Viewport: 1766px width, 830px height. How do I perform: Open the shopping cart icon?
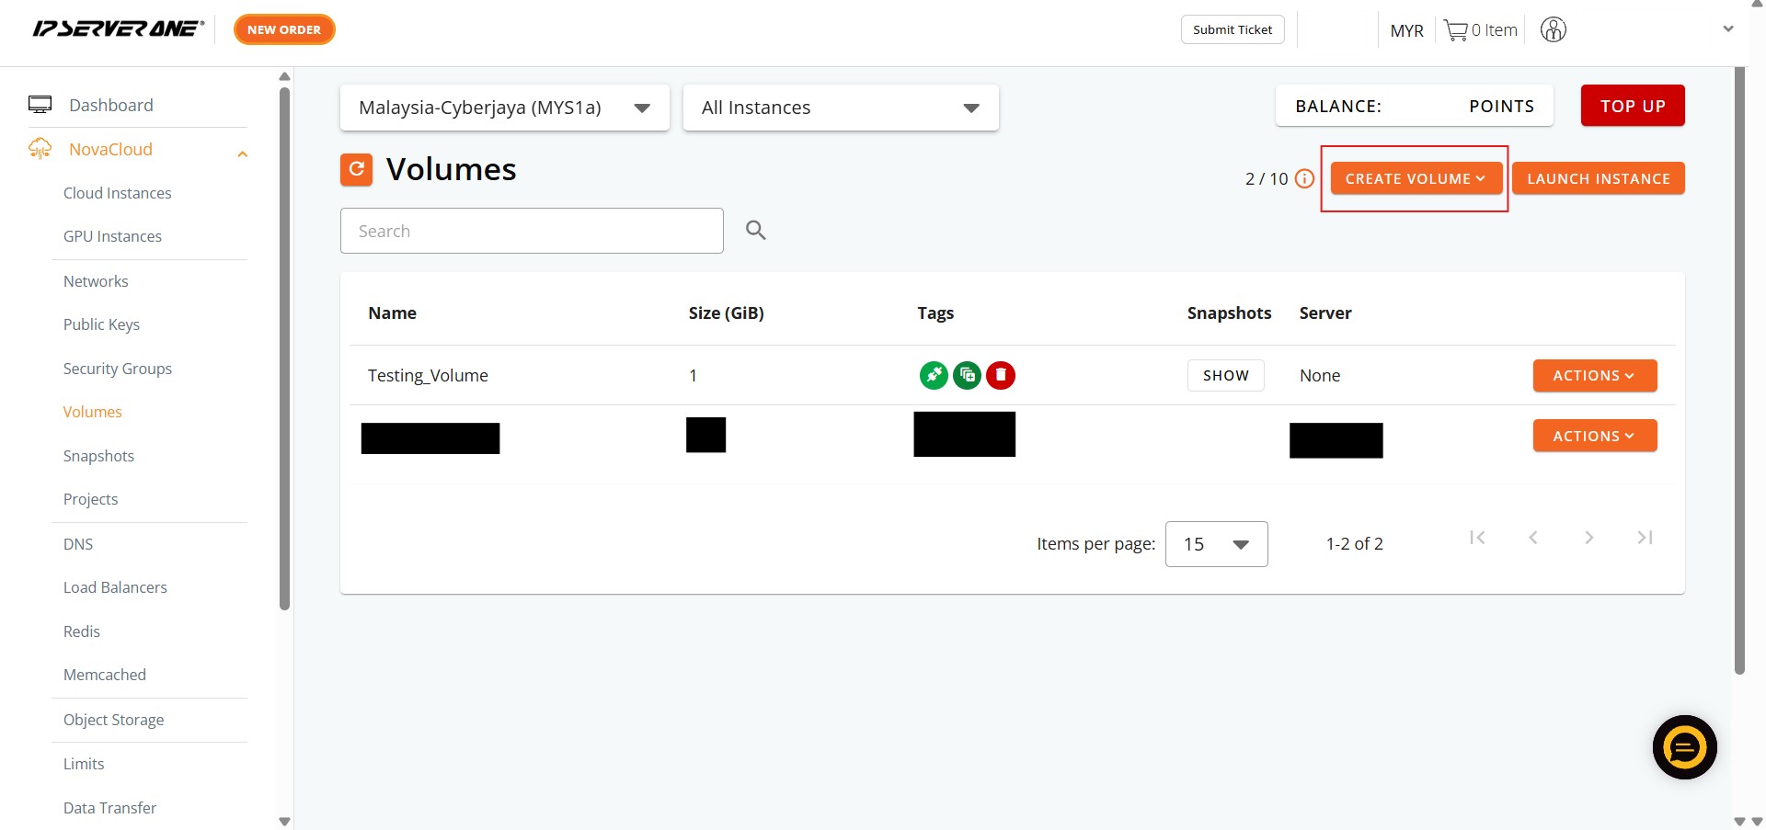coord(1455,30)
